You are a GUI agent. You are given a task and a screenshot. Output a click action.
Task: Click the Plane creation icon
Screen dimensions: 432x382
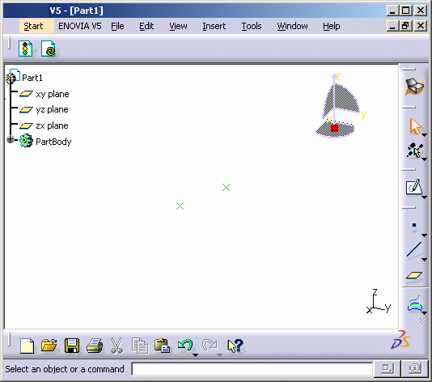click(414, 275)
